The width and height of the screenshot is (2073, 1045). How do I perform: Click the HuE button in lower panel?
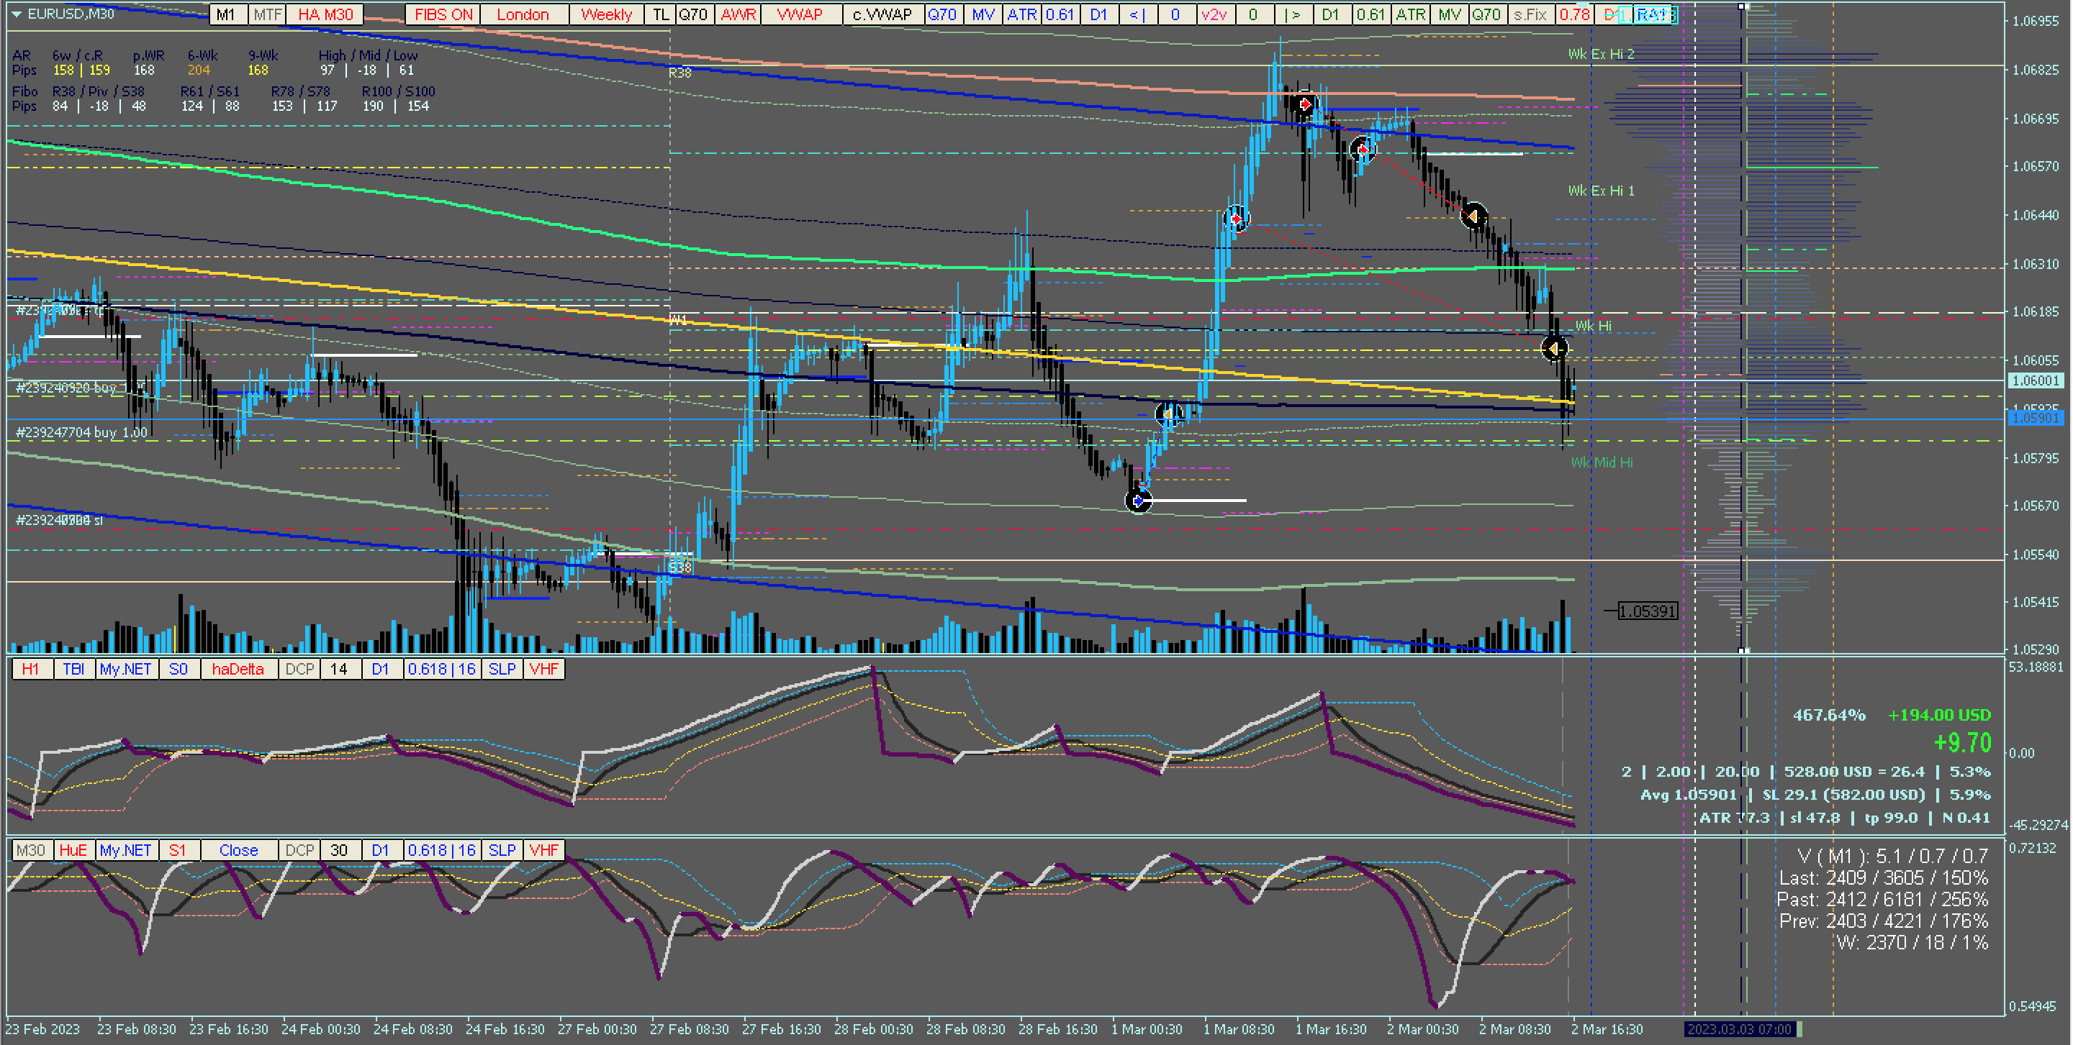[x=73, y=849]
